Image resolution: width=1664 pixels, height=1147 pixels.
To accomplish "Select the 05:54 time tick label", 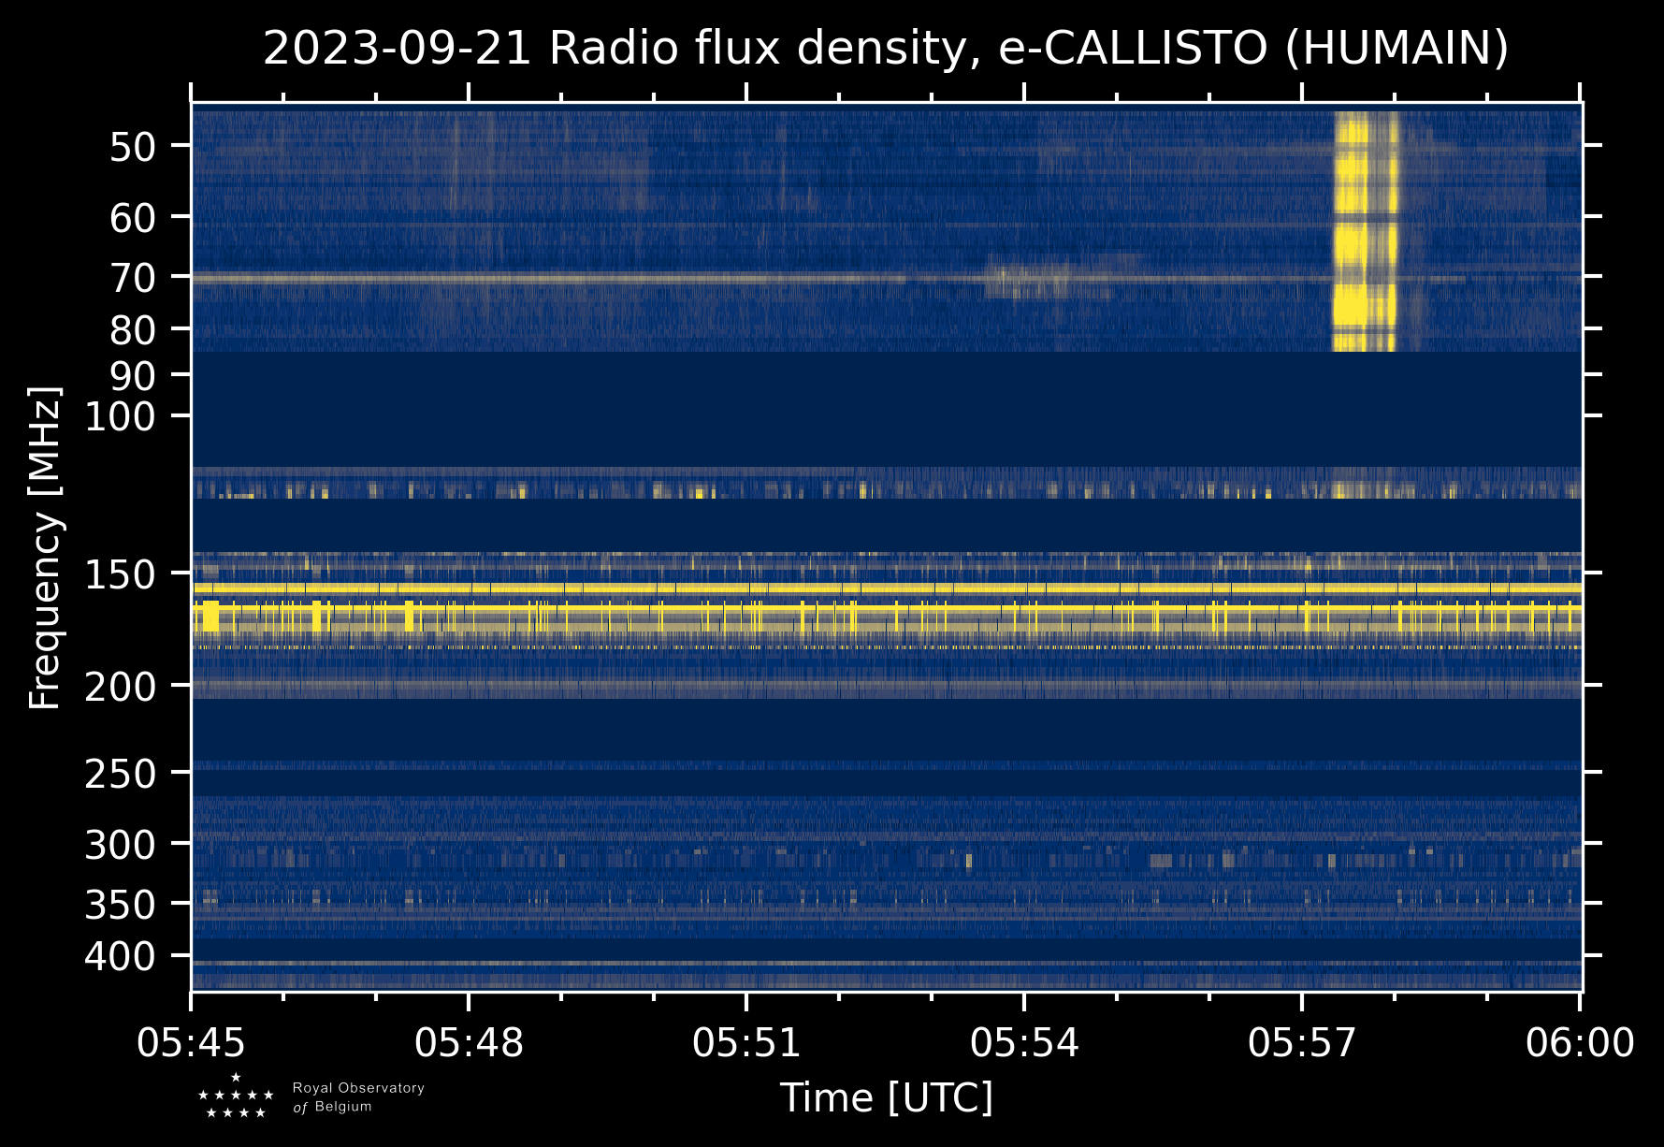I will [x=1024, y=1042].
